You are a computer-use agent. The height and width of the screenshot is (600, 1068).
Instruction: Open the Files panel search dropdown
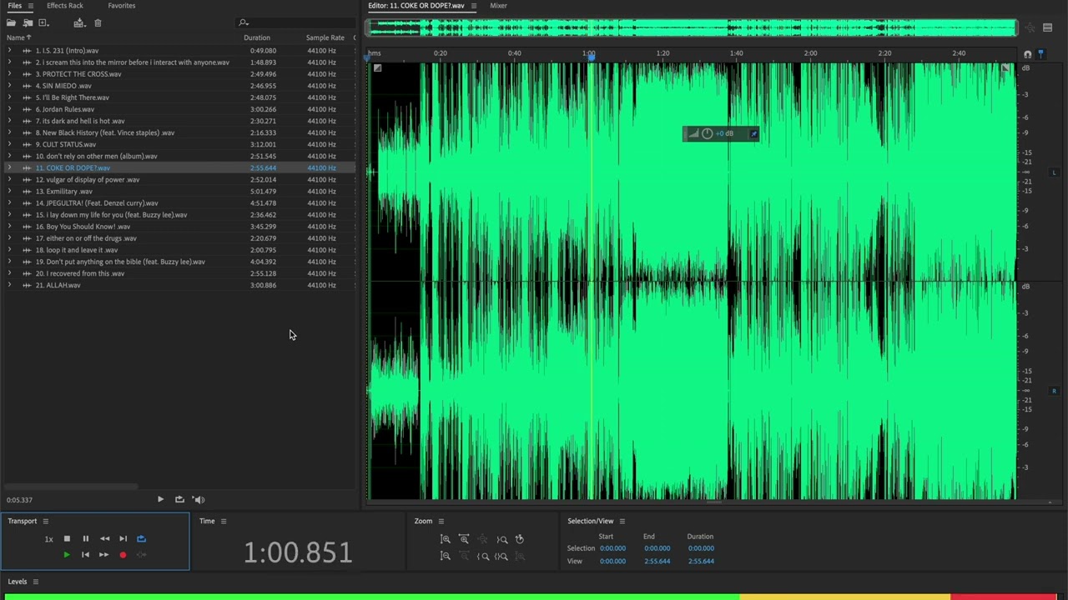click(x=243, y=23)
